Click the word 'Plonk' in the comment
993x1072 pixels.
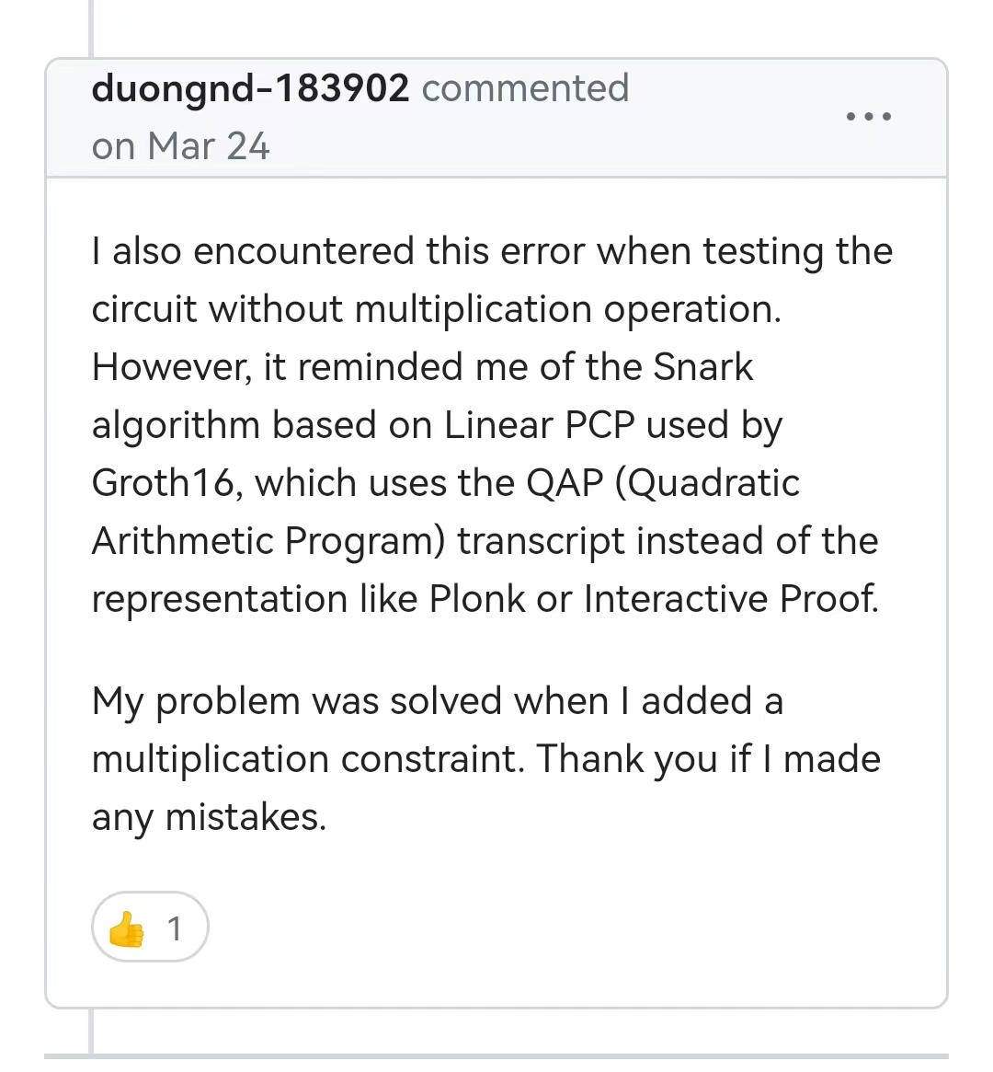pyautogui.click(x=476, y=599)
